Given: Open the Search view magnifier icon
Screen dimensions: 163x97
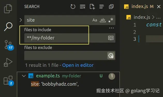Looking at the screenshot, I should coord(8,27).
